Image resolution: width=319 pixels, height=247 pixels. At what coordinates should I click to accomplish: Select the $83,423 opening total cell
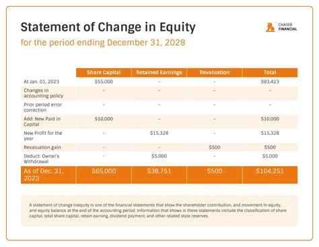point(270,82)
